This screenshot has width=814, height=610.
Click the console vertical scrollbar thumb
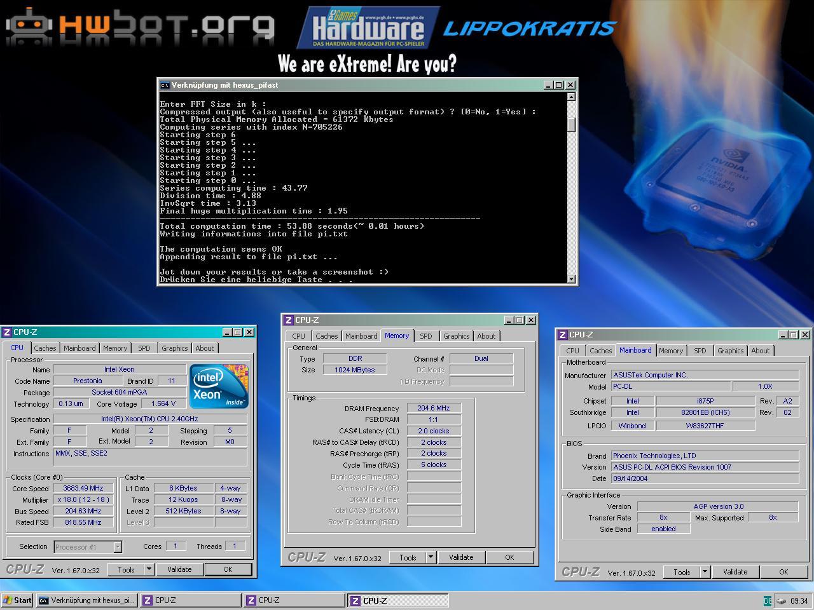[x=572, y=125]
